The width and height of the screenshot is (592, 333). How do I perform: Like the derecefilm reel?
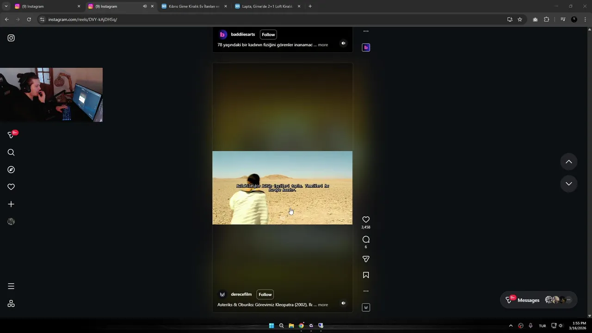366,220
